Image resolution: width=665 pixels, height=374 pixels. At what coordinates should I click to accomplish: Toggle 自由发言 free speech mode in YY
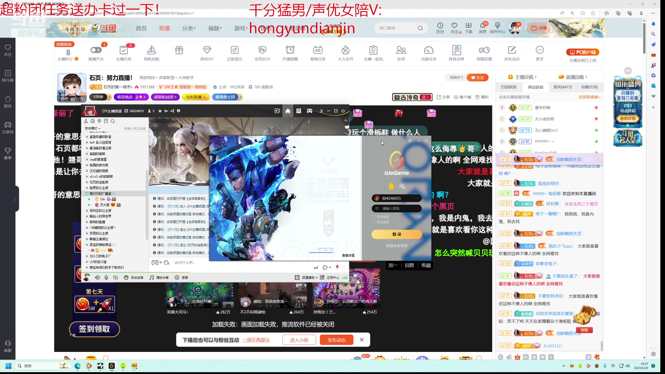134,277
